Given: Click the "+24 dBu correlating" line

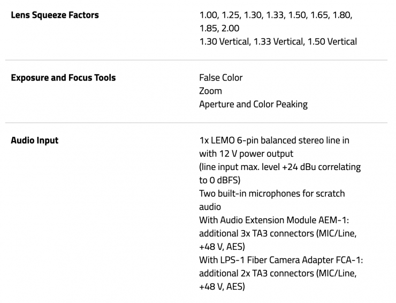Looking at the screenshot, I should pyautogui.click(x=280, y=167).
